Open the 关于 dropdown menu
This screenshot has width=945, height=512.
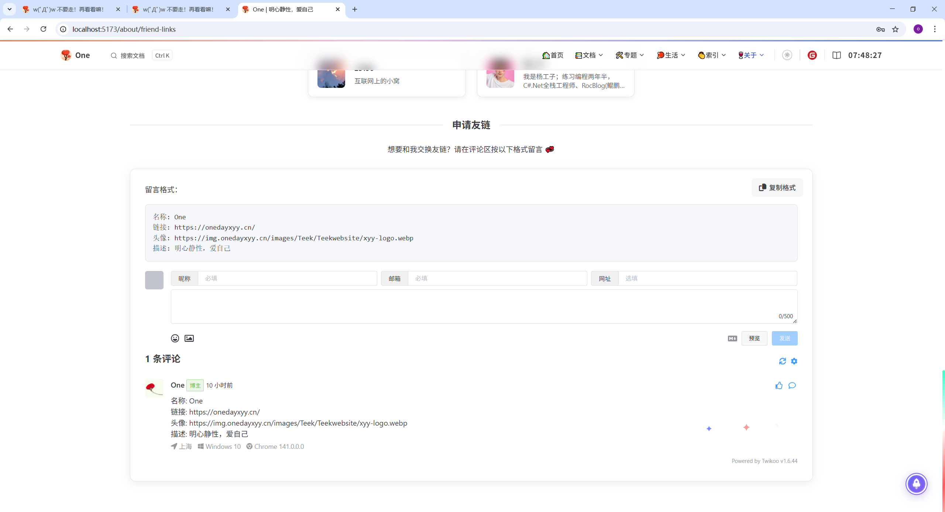[751, 55]
